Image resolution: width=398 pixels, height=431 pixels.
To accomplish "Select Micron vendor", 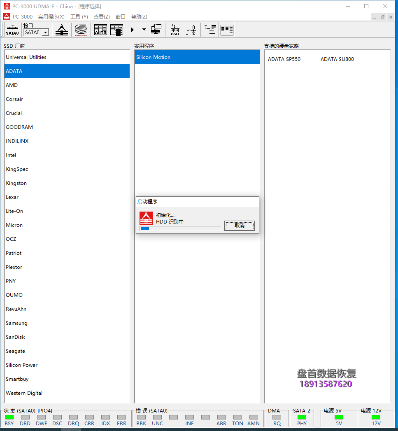I will [x=67, y=225].
